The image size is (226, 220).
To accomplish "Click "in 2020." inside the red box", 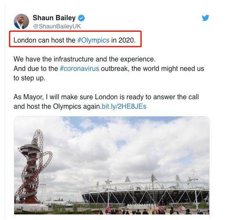I will click(x=123, y=40).
